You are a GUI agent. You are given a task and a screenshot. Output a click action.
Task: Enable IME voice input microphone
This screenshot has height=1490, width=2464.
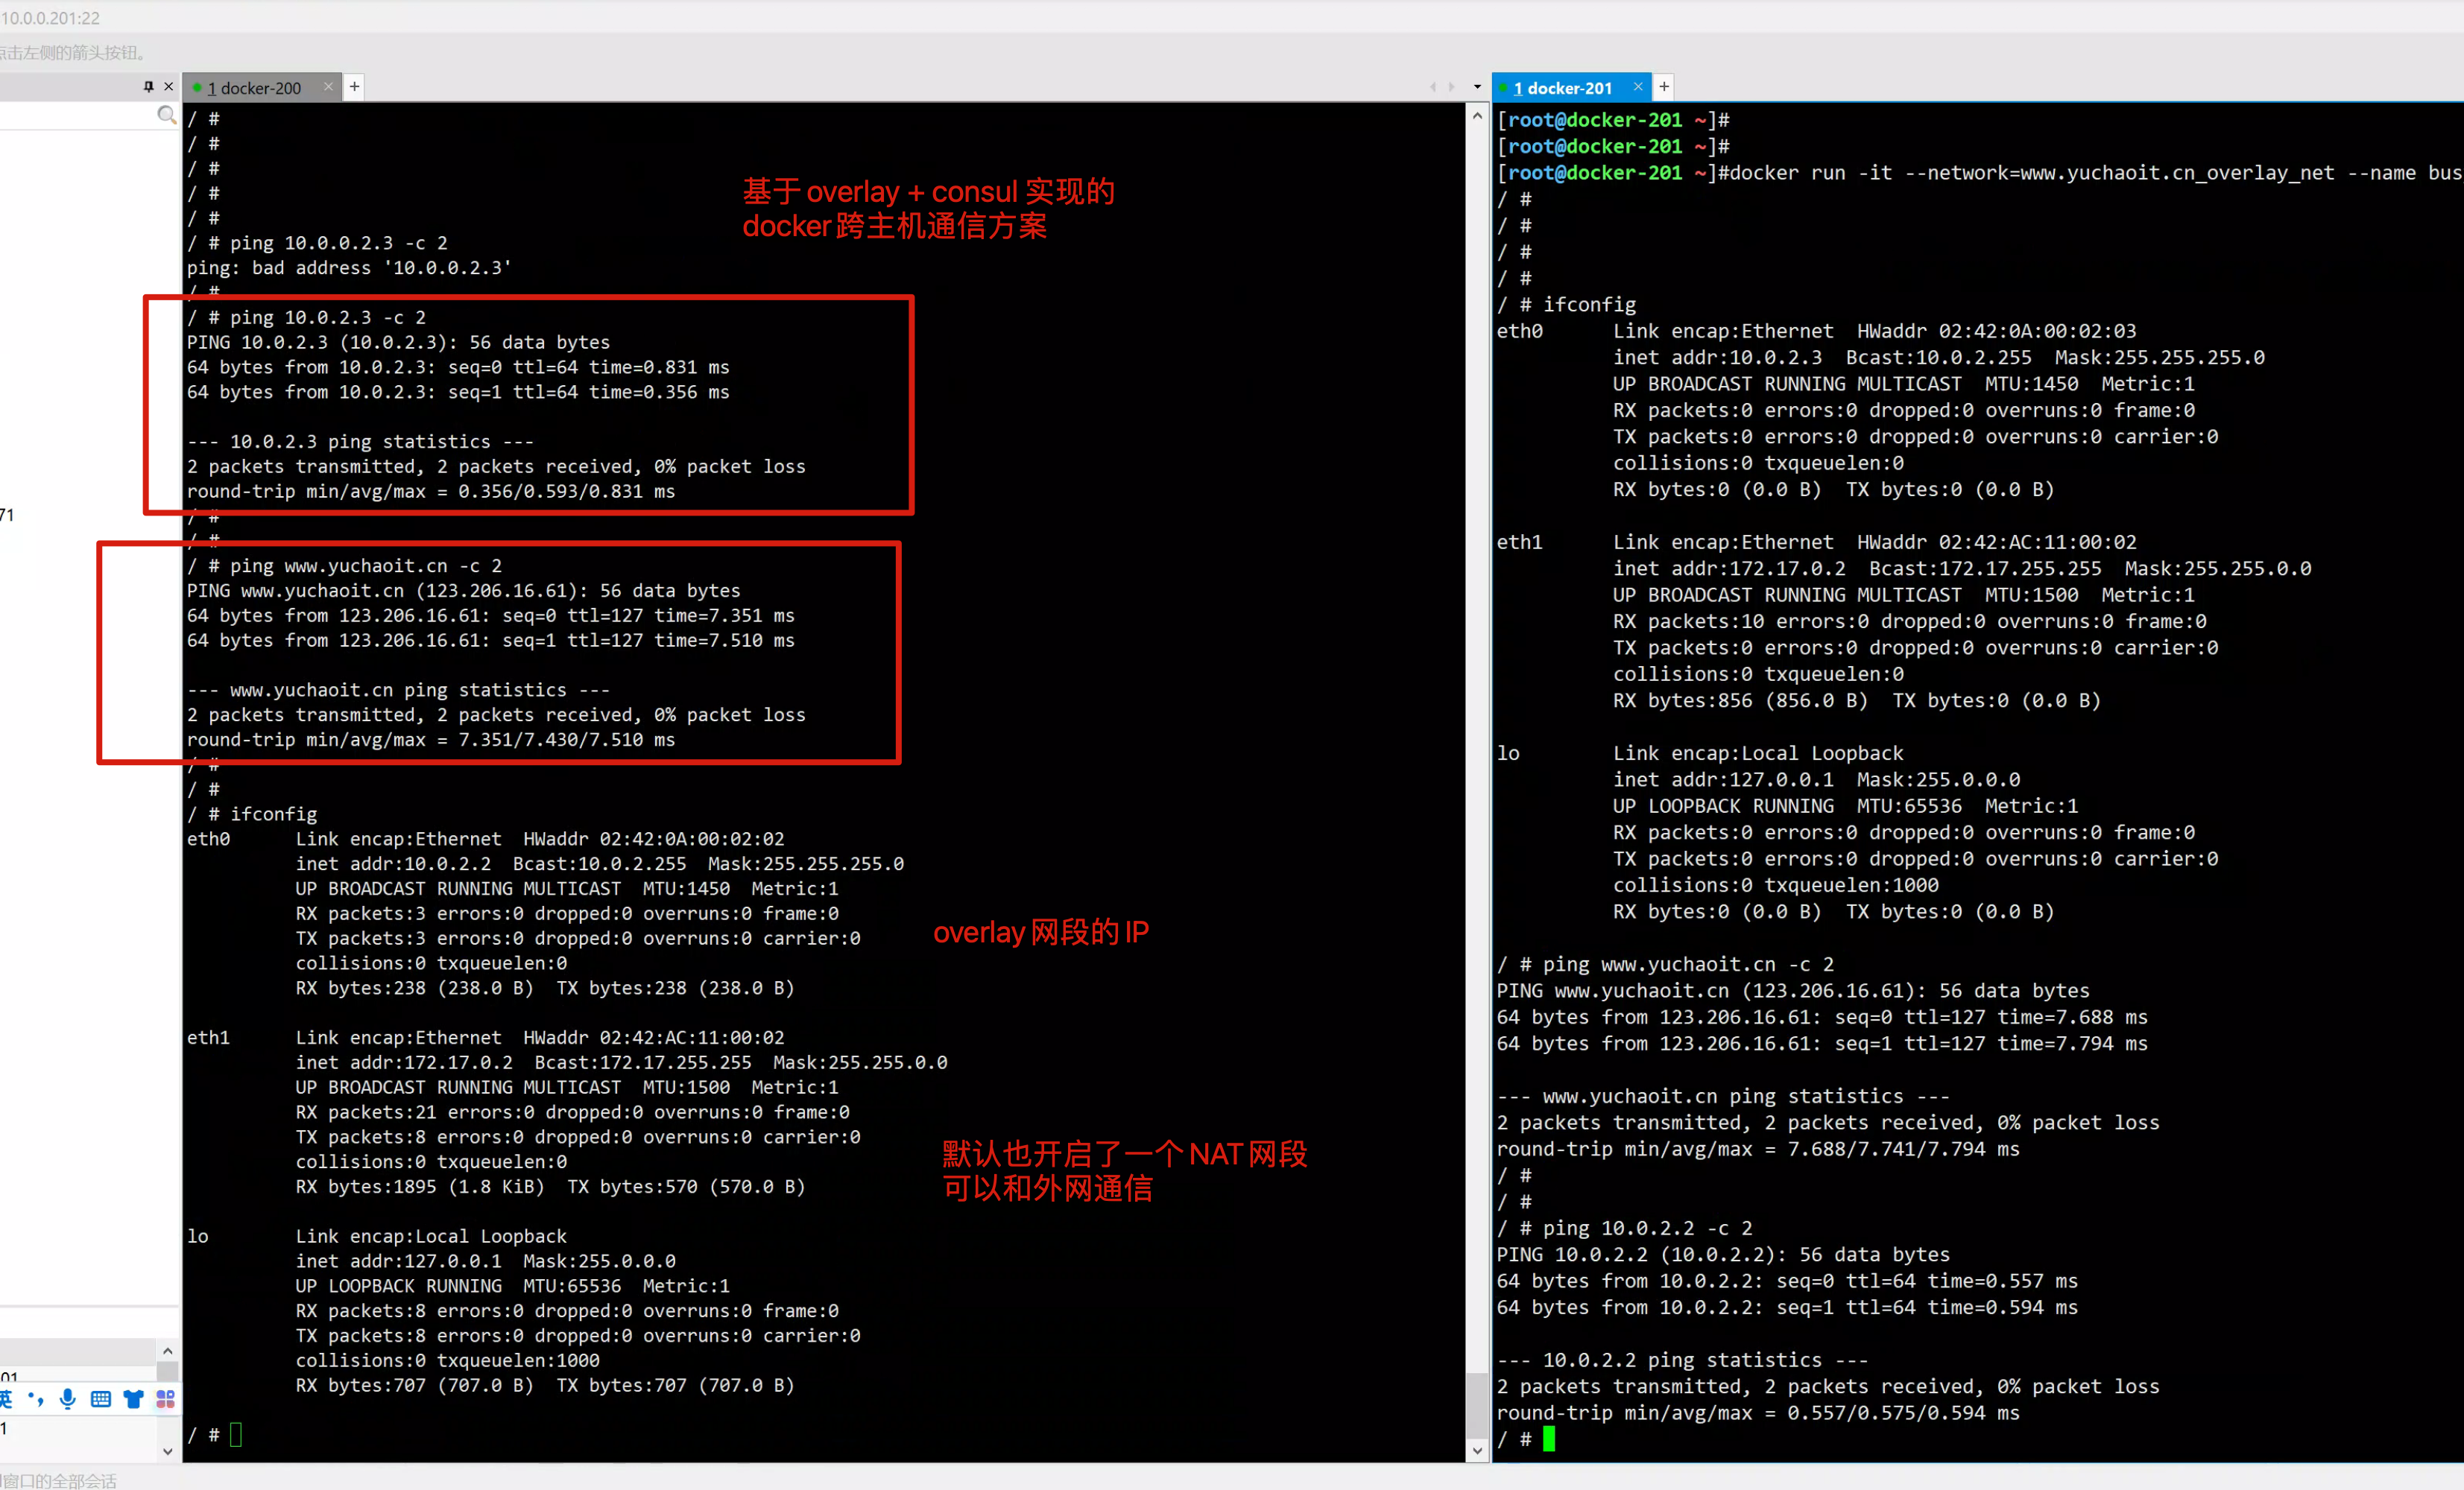(67, 1398)
